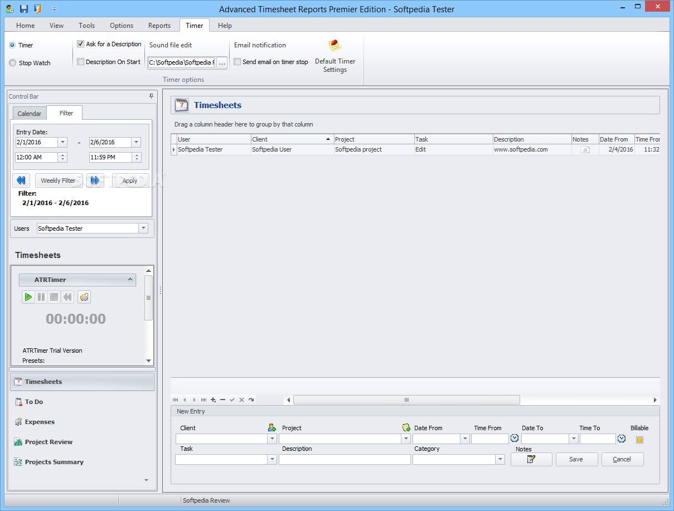
Task: Open the Tools ribbon tab
Action: click(86, 26)
